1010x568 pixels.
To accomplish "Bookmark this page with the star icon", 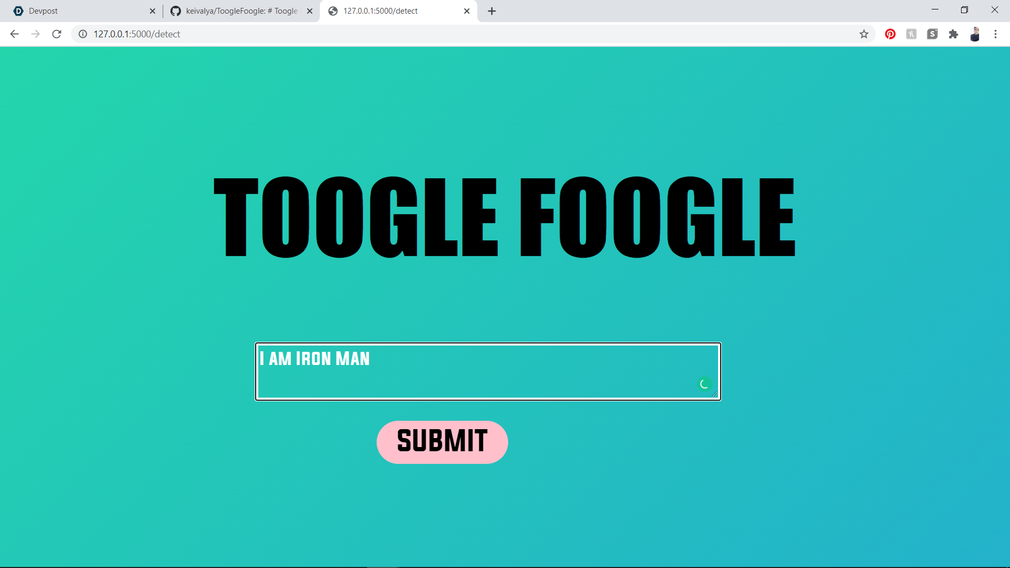I will (864, 34).
